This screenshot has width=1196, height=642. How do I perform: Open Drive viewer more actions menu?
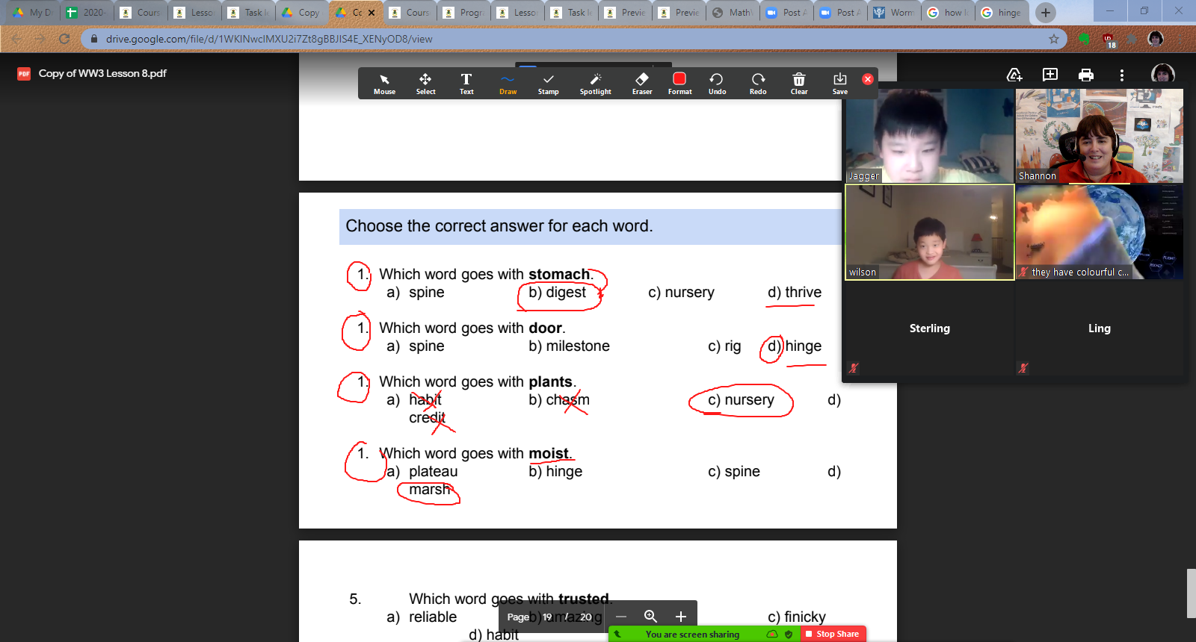[x=1121, y=74]
